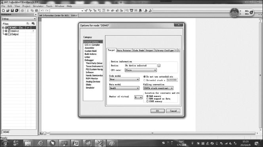Image resolution: width=263 pixels, height=147 pixels.
Task: Select the 'Extended stack at' radio button
Action: click(145, 80)
